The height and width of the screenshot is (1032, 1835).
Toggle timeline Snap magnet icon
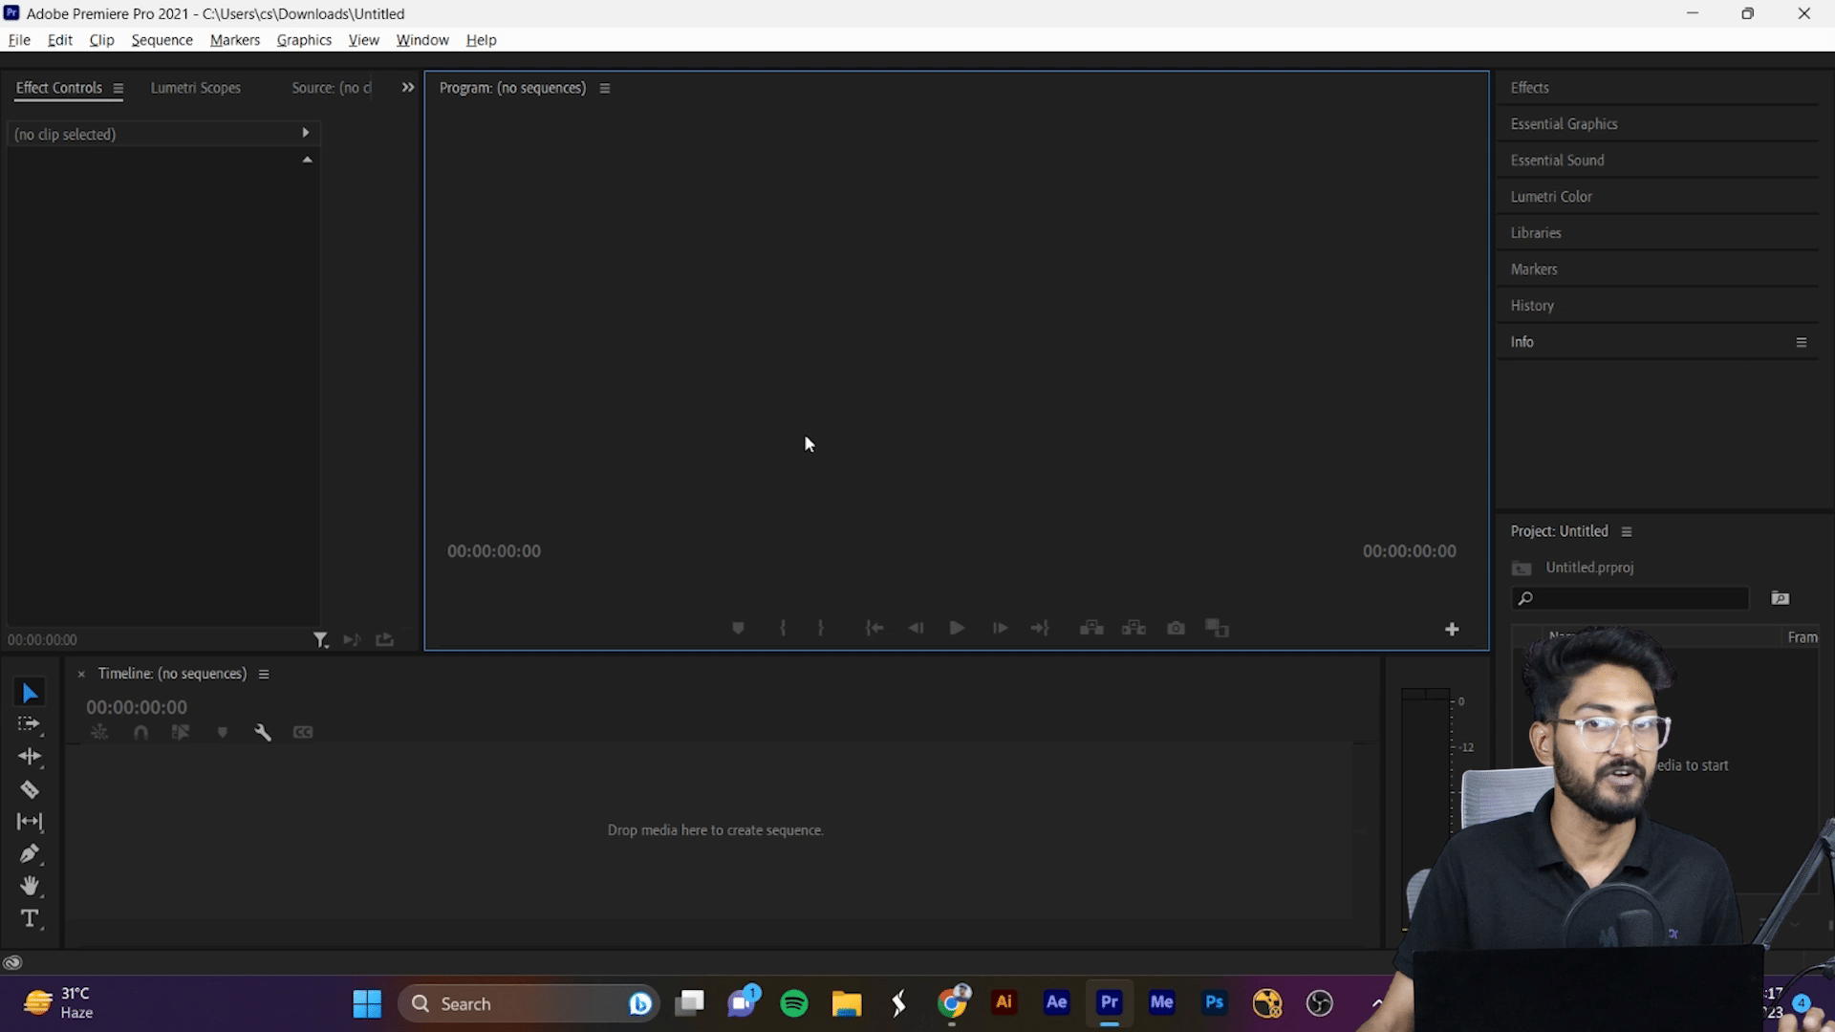[x=140, y=732]
